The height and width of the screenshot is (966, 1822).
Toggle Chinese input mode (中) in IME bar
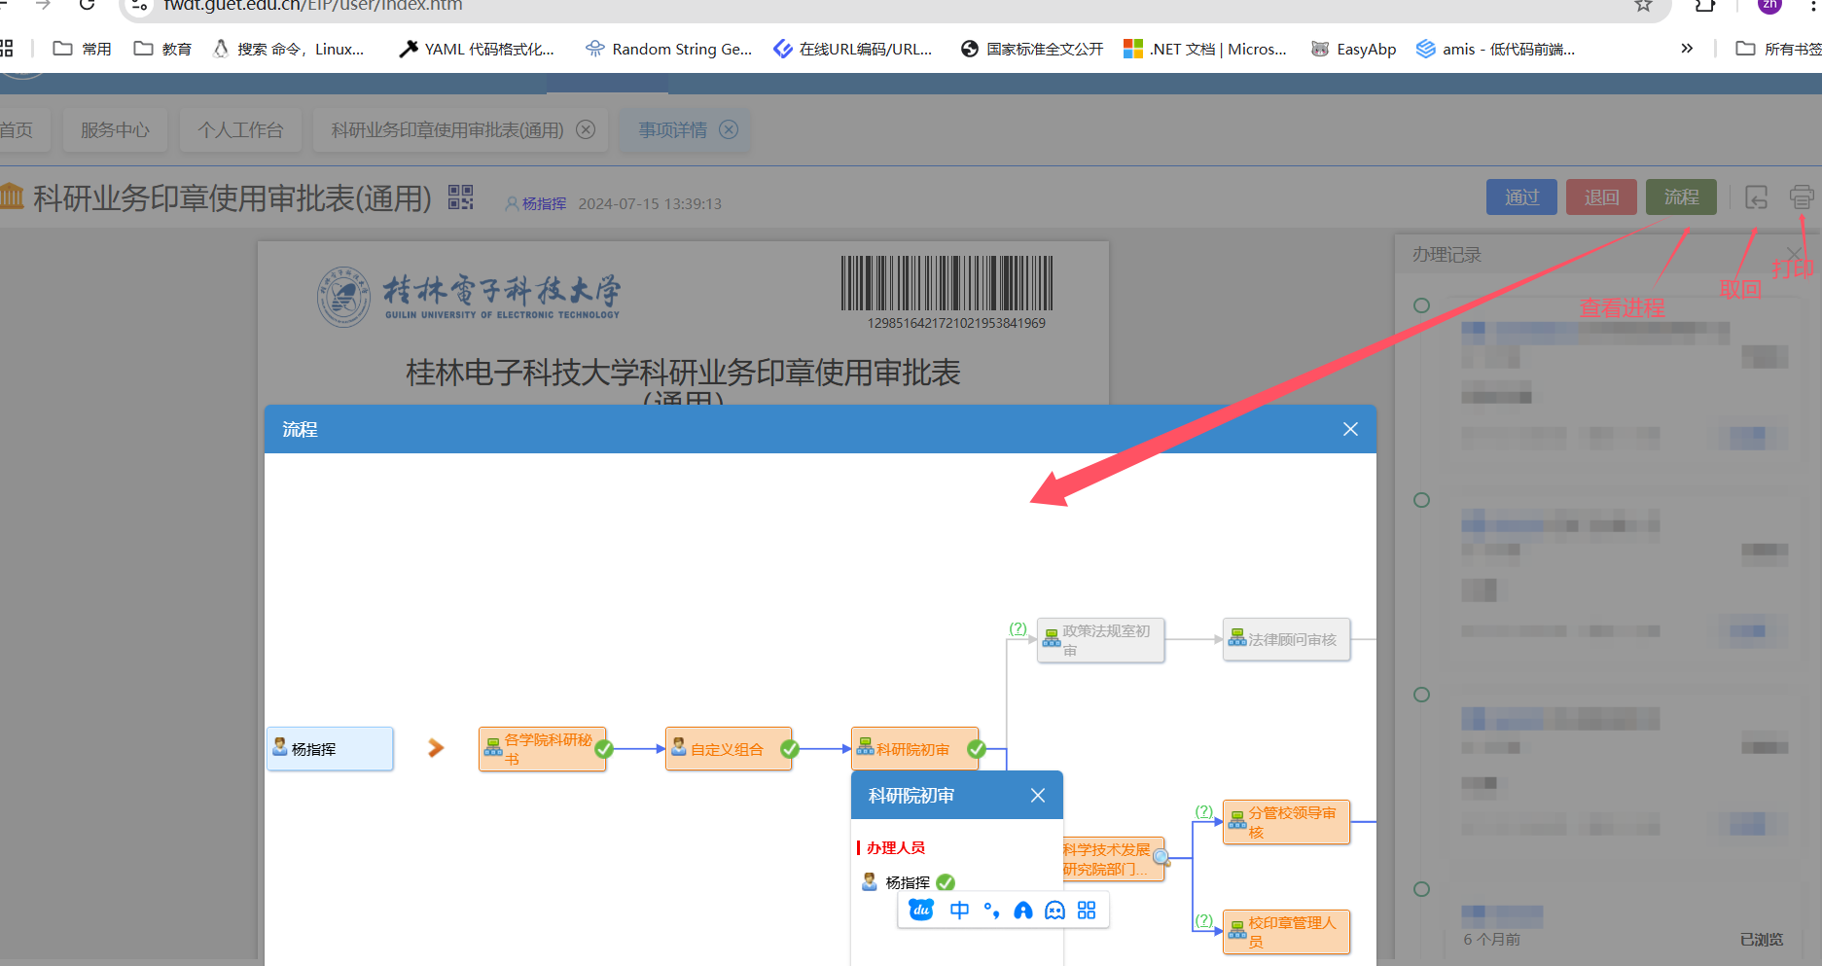point(959,911)
